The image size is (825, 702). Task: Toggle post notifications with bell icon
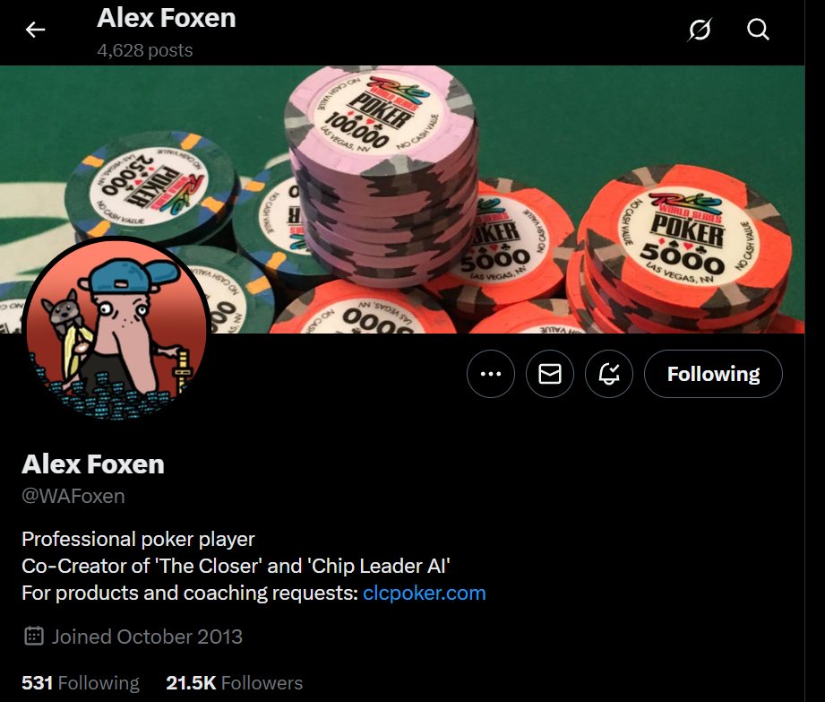point(609,374)
